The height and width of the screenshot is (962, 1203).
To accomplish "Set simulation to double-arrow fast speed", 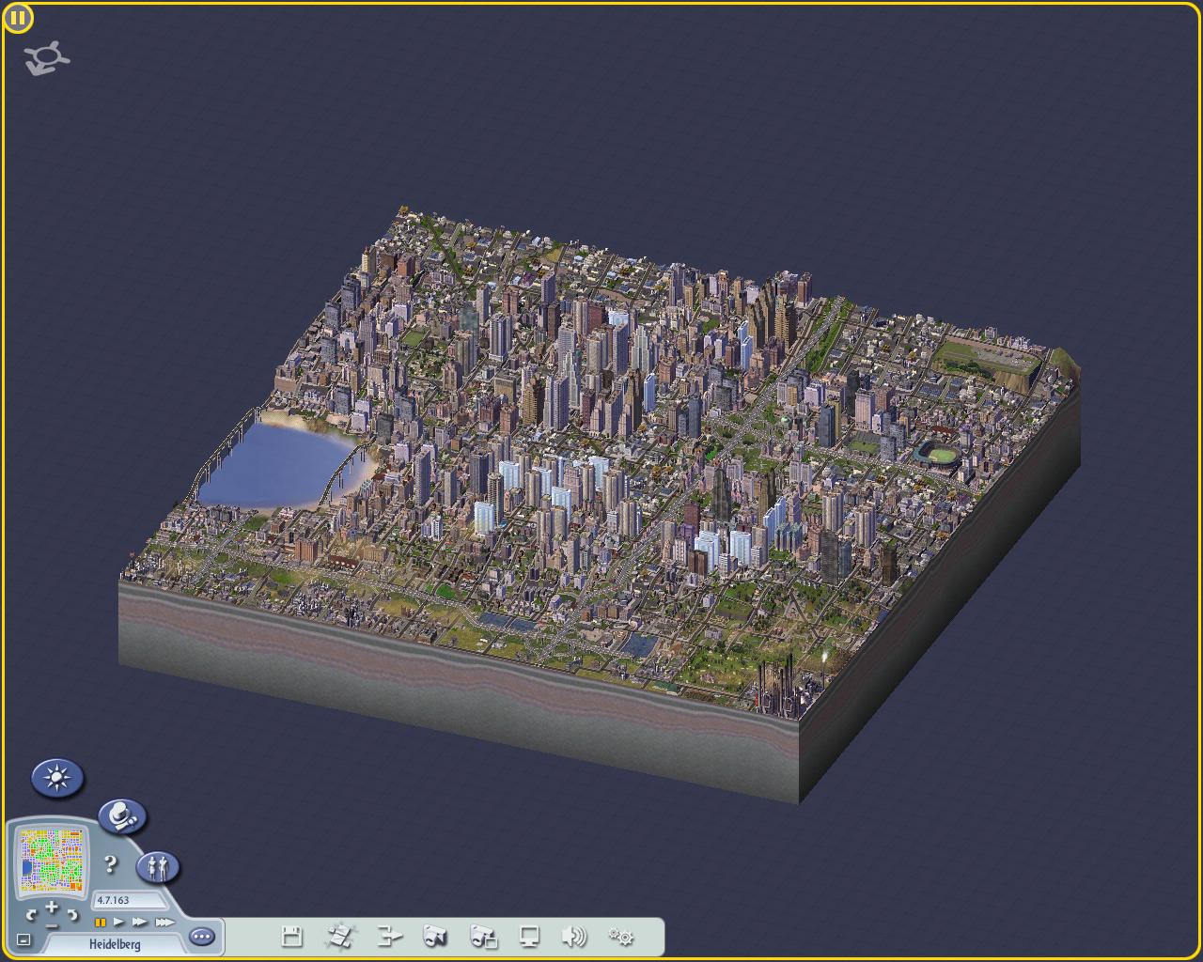I will pos(140,923).
